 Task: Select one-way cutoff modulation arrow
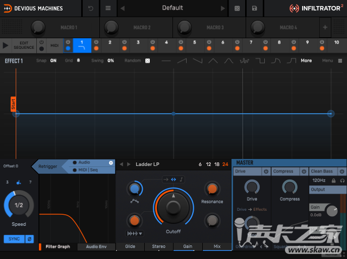pyautogui.click(x=166, y=180)
